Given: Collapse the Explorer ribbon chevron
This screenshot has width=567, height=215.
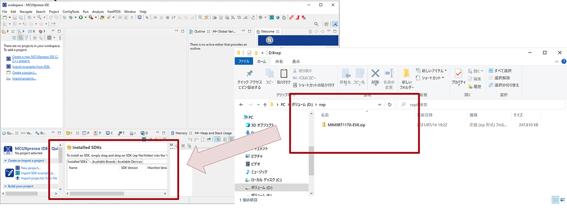Looking at the screenshot, I should point(556,61).
